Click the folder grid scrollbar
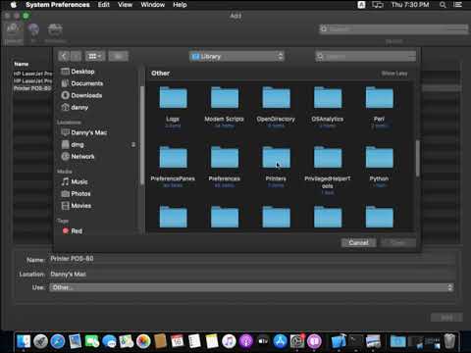Image resolution: width=471 pixels, height=353 pixels. click(x=418, y=158)
